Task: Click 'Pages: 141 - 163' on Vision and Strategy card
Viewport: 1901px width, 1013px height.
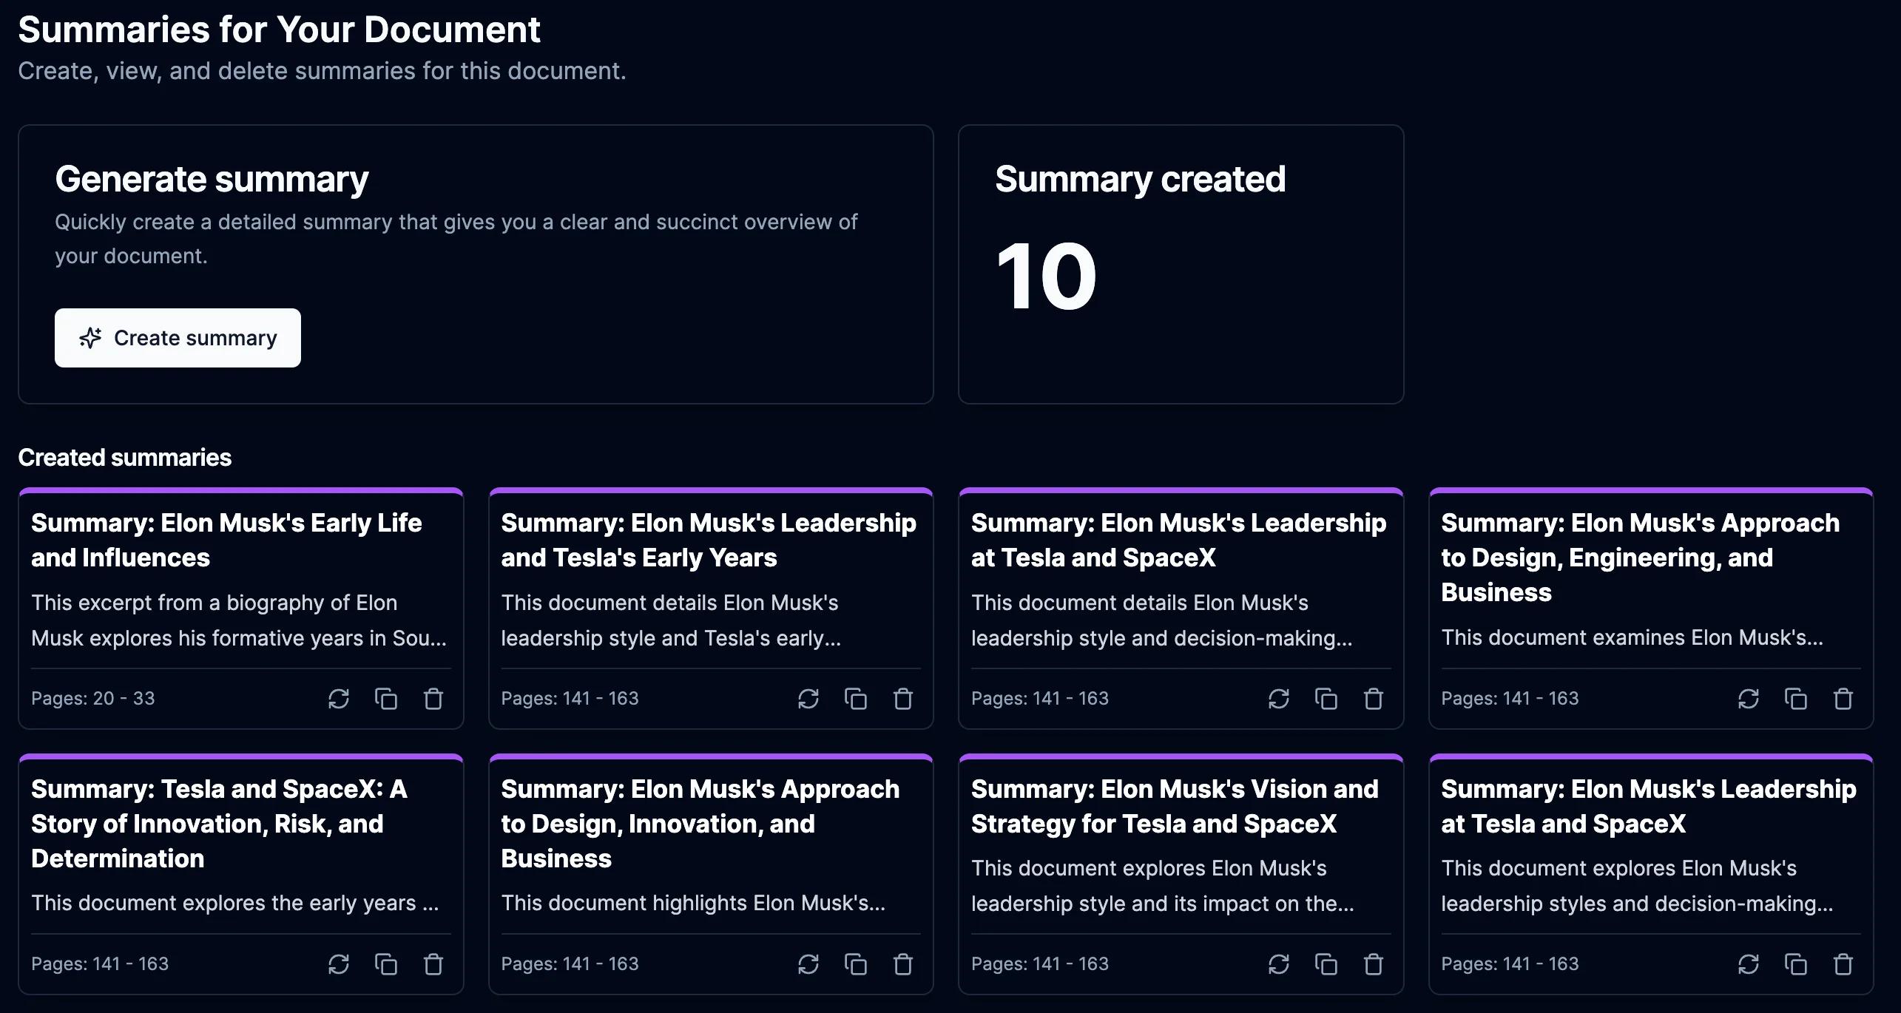Action: tap(1040, 963)
